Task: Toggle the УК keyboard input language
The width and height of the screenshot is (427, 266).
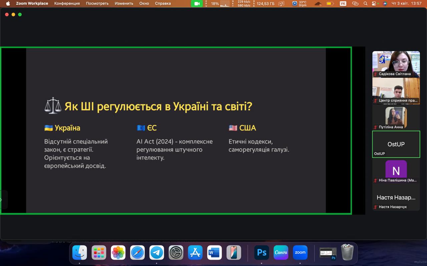Action: tap(343, 4)
